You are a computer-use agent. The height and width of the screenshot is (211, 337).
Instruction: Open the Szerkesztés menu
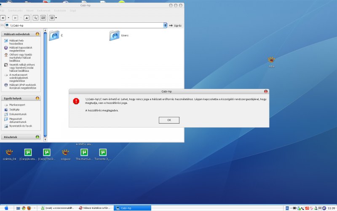[15, 11]
